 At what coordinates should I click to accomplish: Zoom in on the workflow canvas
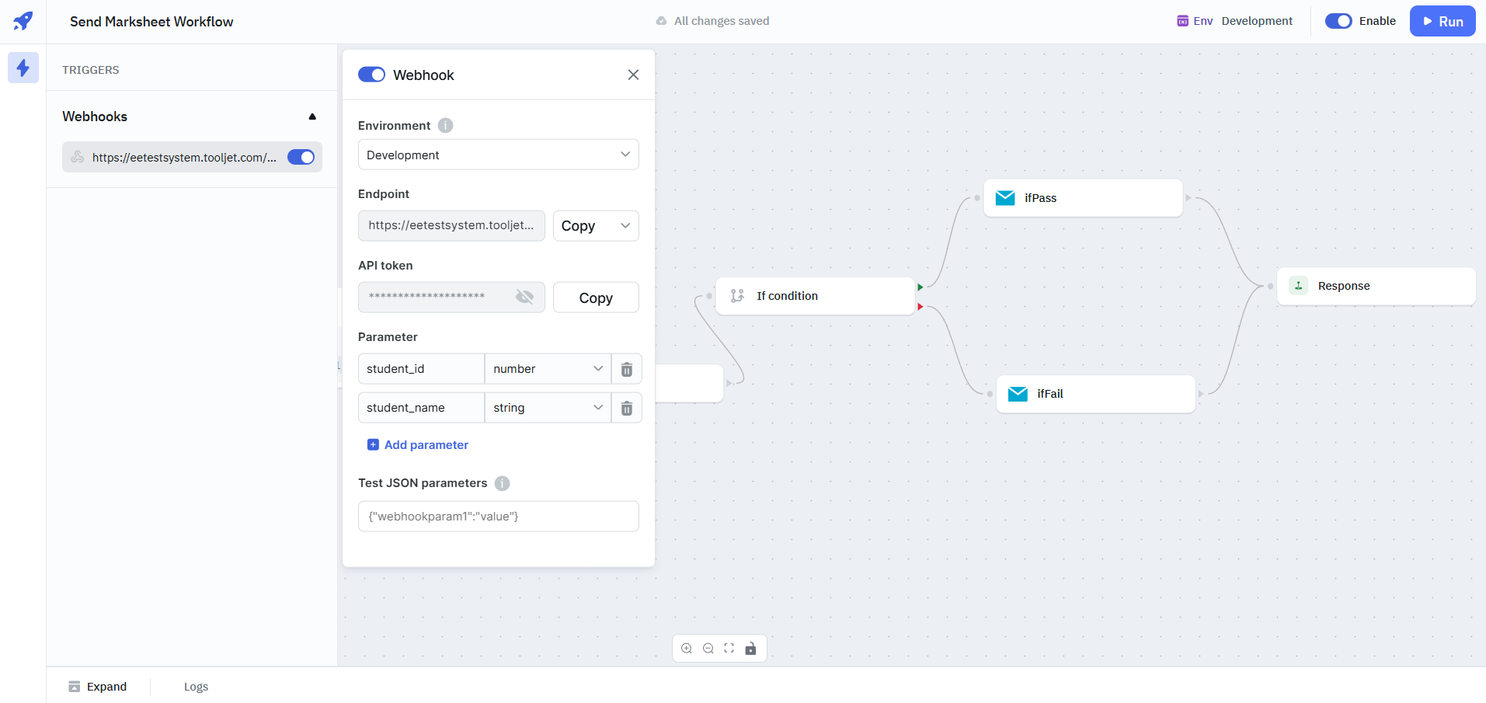point(687,649)
